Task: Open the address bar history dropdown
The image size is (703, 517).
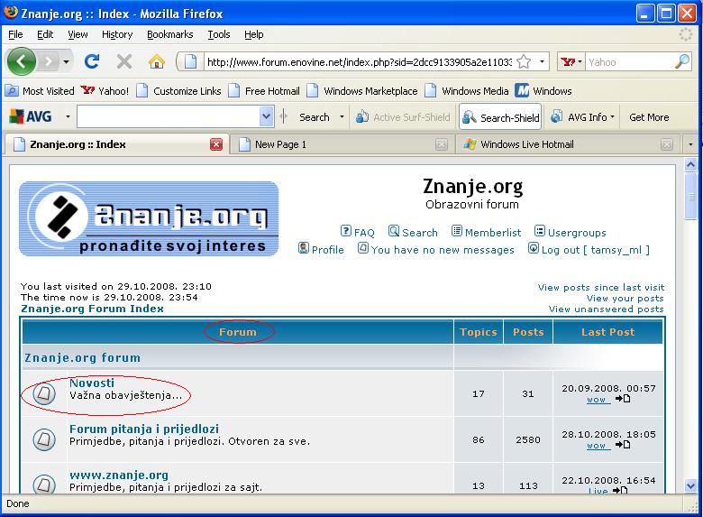Action: click(x=542, y=62)
